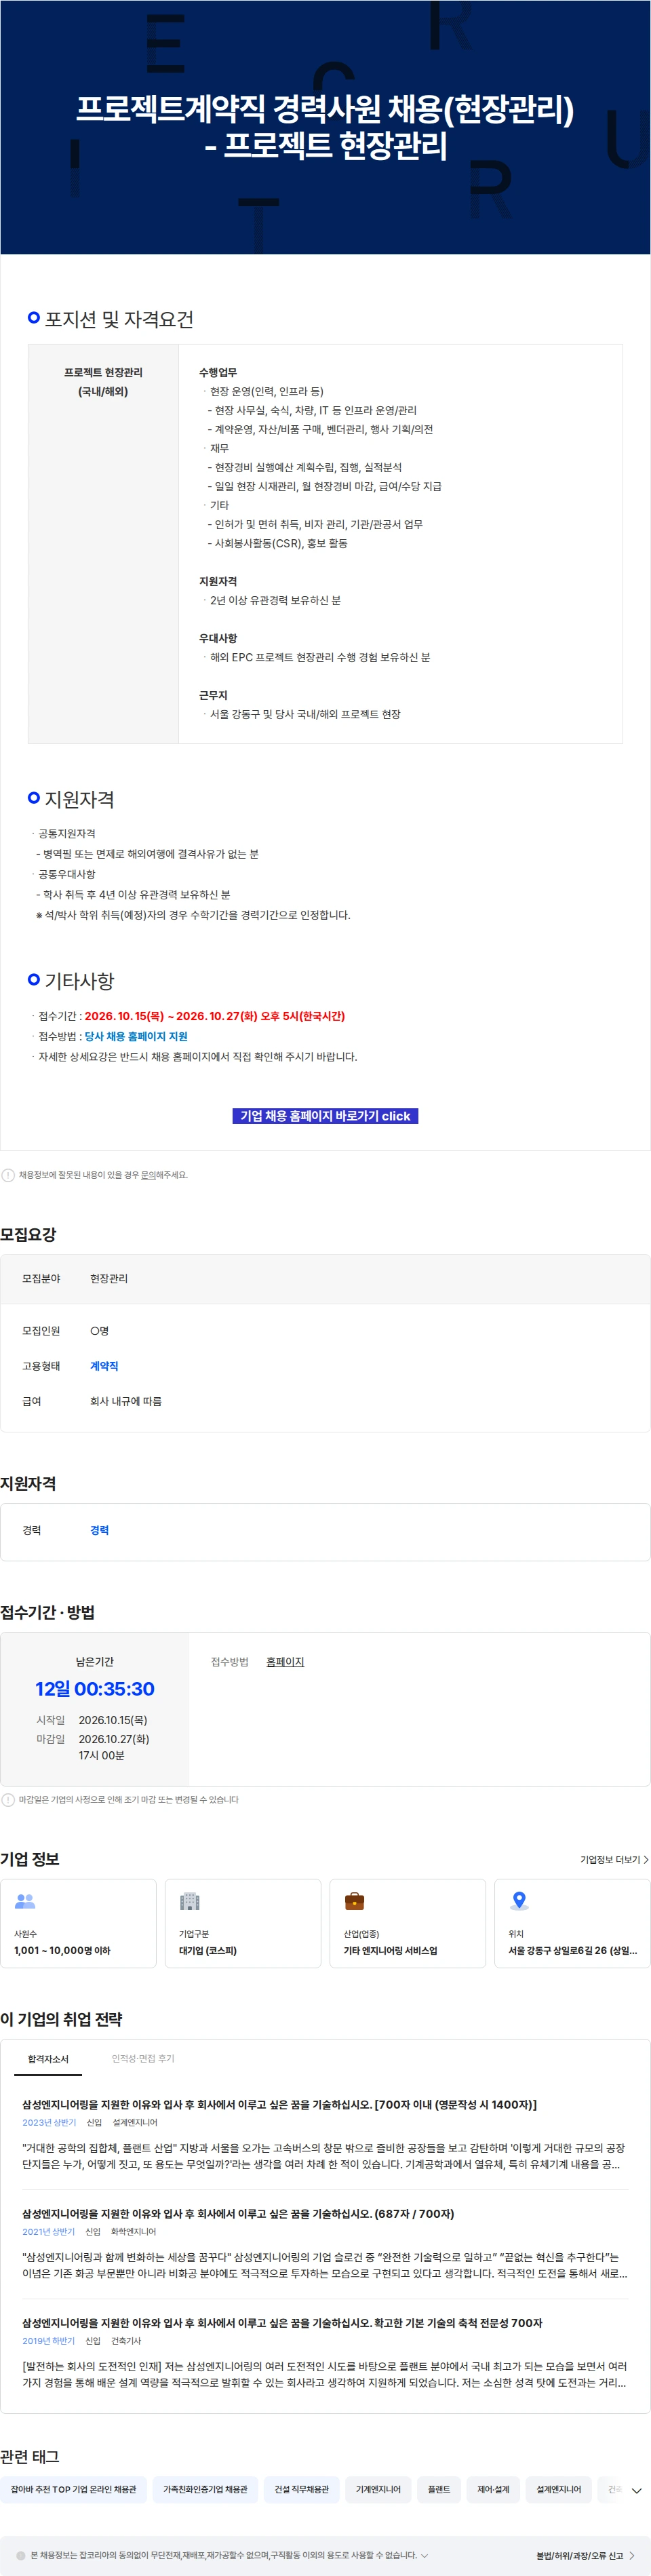Expand the bottom disclaimer text with its chevron
Image resolution: width=651 pixels, height=2576 pixels.
[425, 2555]
